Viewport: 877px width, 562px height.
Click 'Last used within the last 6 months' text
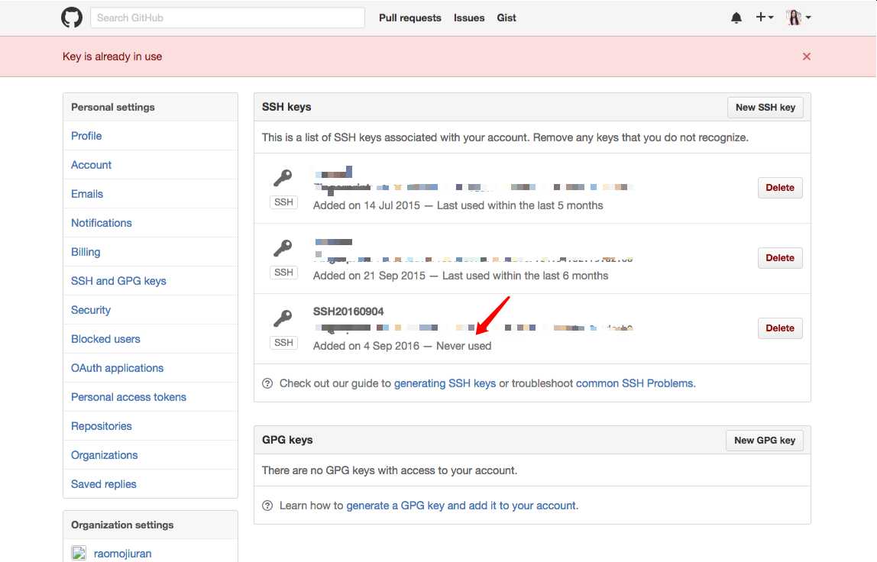point(525,276)
